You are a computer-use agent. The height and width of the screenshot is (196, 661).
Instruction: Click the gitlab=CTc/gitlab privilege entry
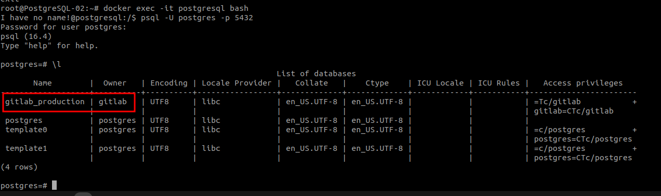[x=574, y=111]
